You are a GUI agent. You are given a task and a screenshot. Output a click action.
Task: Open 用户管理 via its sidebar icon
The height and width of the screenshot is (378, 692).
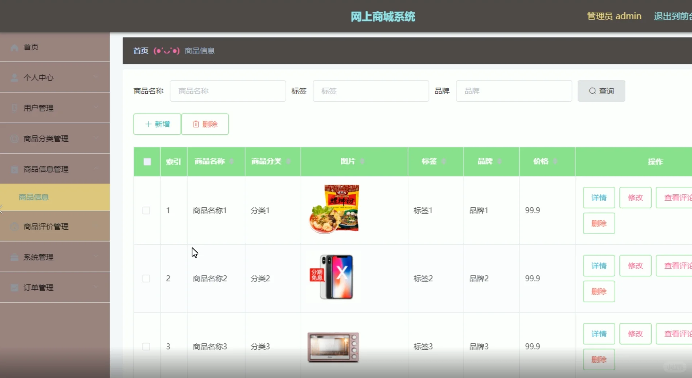15,108
